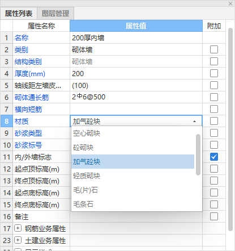The image size is (235, 251).
Task: Collapse the 材质 dropdown arrow
Action: click(194, 122)
